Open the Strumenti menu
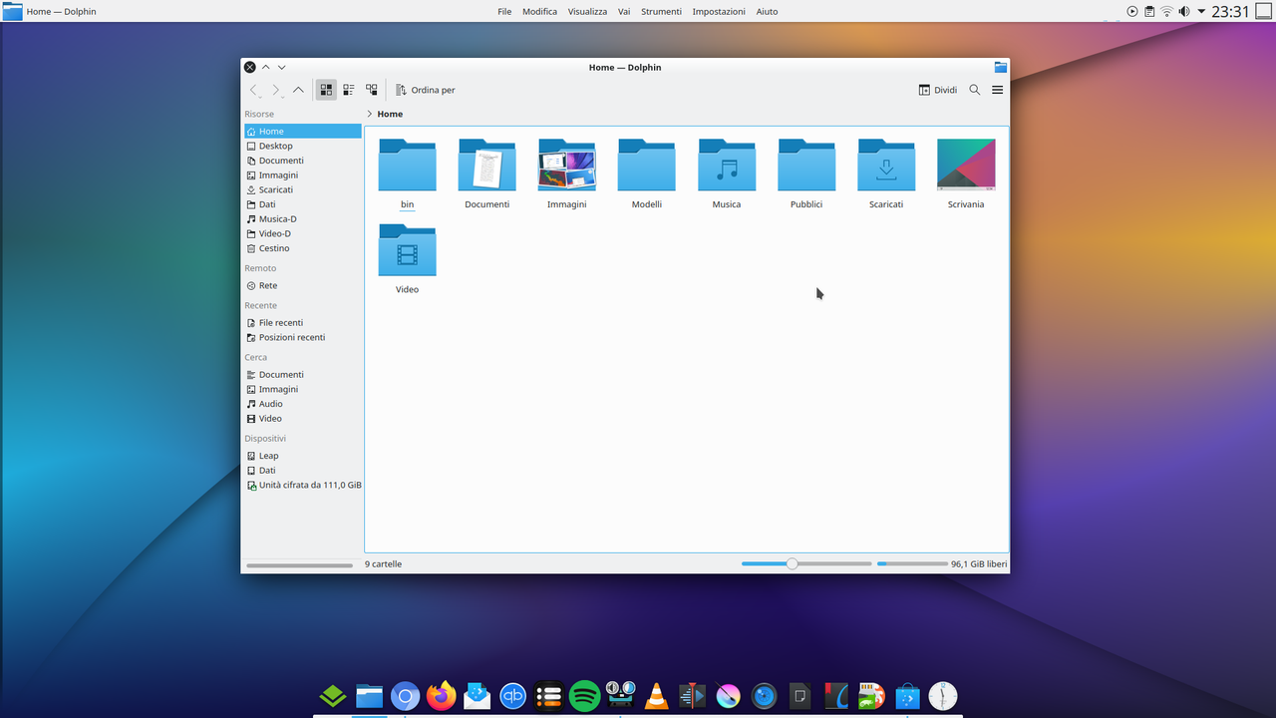 click(661, 12)
